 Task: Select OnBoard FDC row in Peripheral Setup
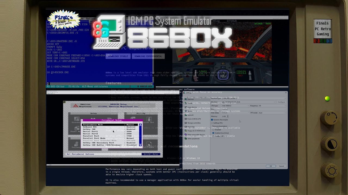110,127
